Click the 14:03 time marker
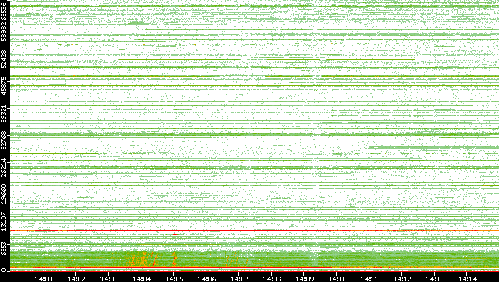Image resolution: width=499 pixels, height=282 pixels. (x=109, y=278)
